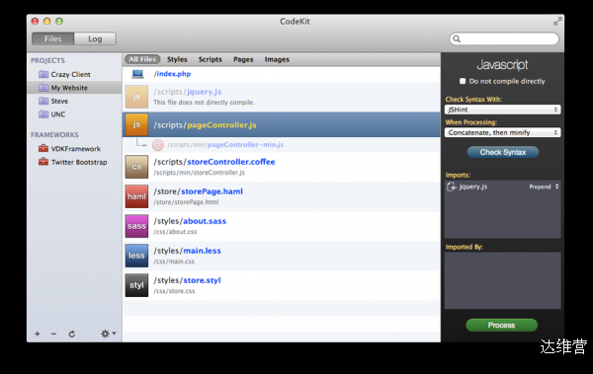Click the Steve project folder icon
Screen dimensions: 593x374
(43, 101)
